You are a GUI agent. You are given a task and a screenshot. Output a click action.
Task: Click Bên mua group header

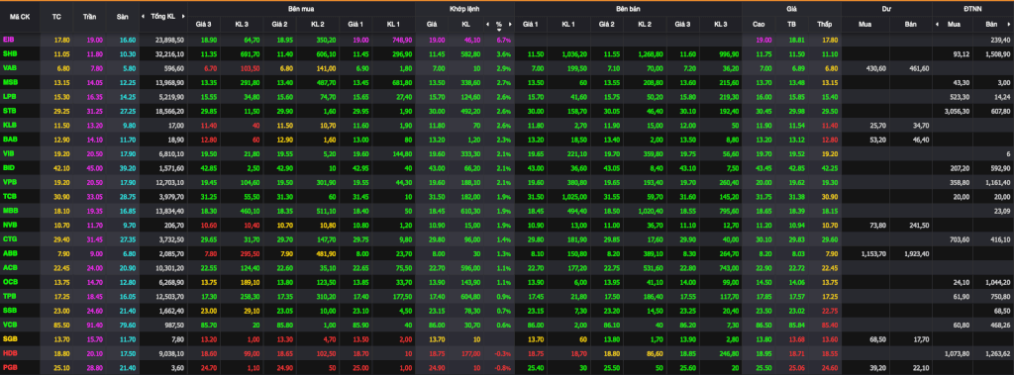point(301,8)
